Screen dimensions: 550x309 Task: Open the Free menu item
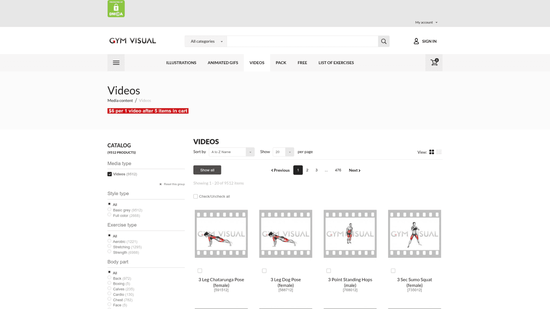pos(302,63)
